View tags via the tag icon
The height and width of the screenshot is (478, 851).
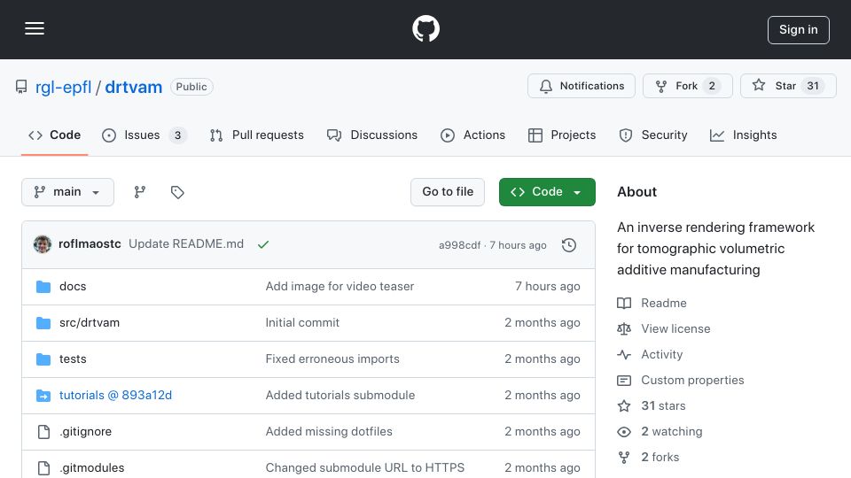(177, 192)
